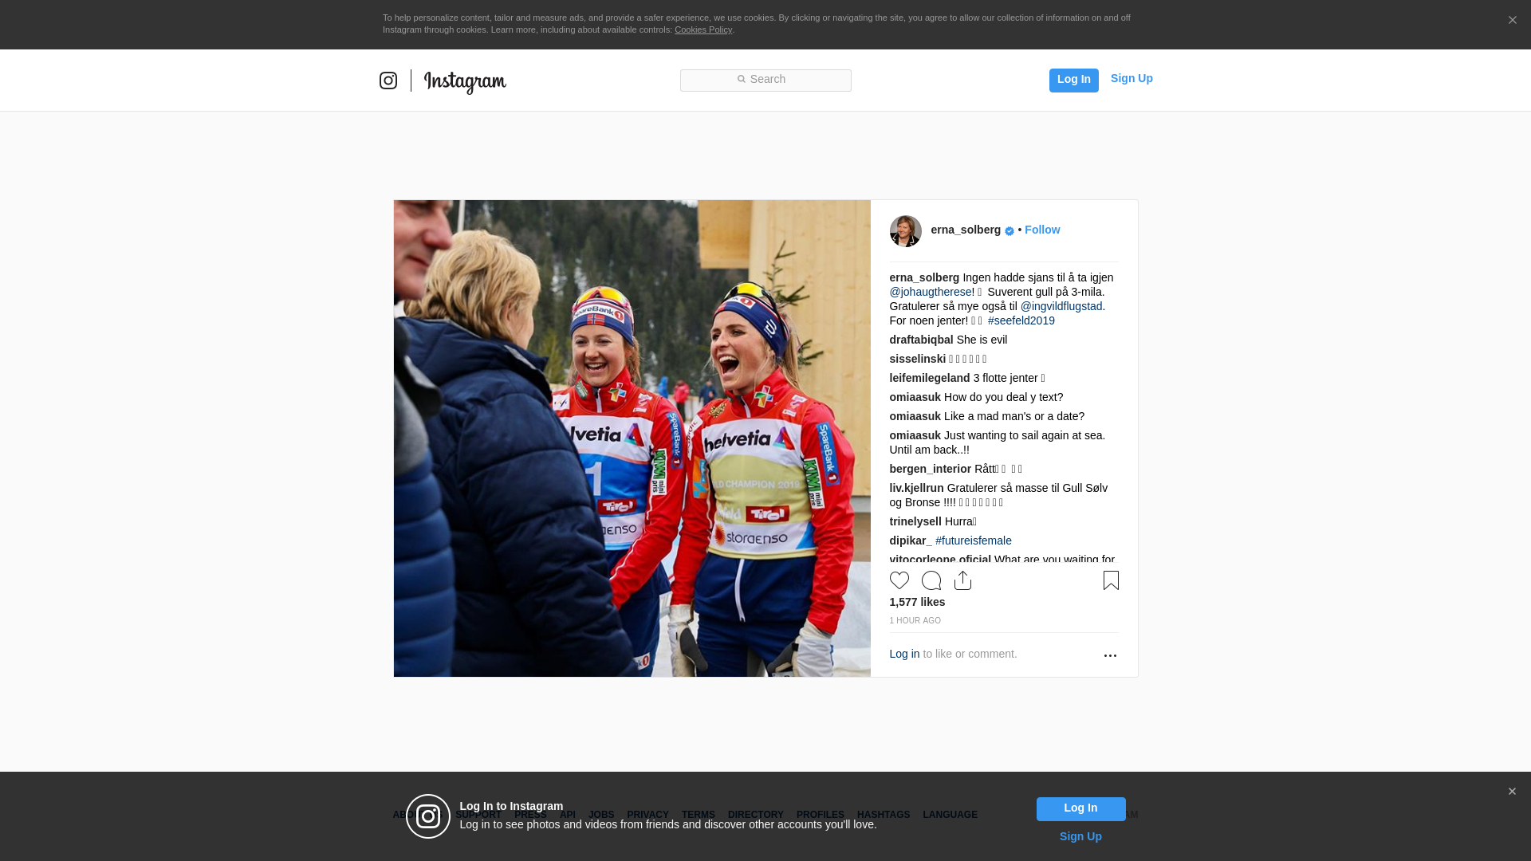Click the verified badge next to erna_solberg
1531x861 pixels.
tap(1010, 231)
